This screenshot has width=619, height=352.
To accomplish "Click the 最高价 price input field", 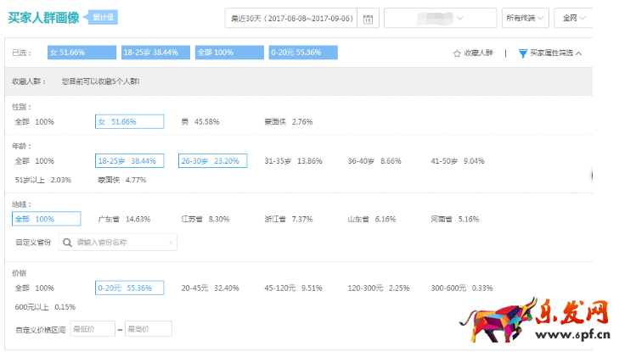I will [x=149, y=328].
